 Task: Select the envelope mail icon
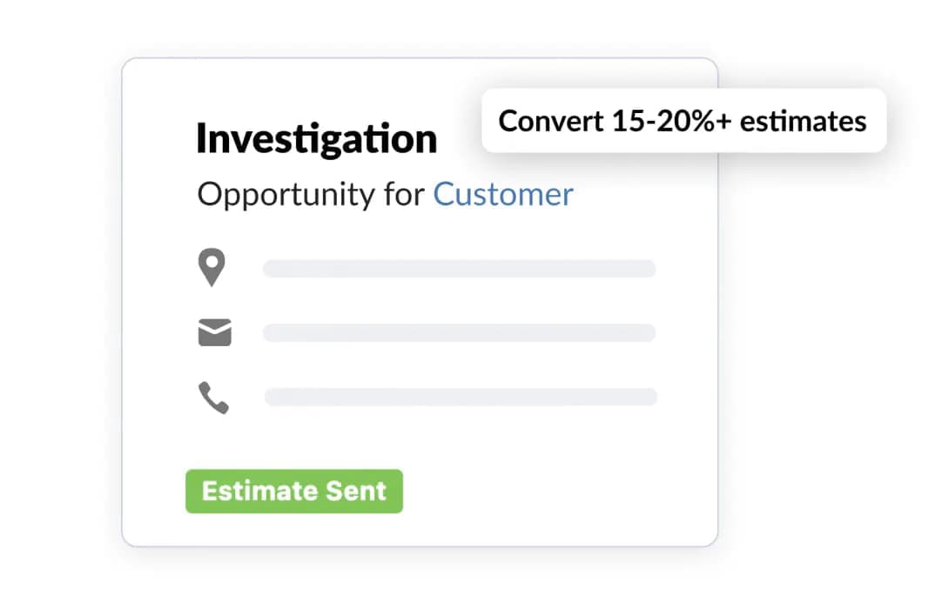coord(214,332)
